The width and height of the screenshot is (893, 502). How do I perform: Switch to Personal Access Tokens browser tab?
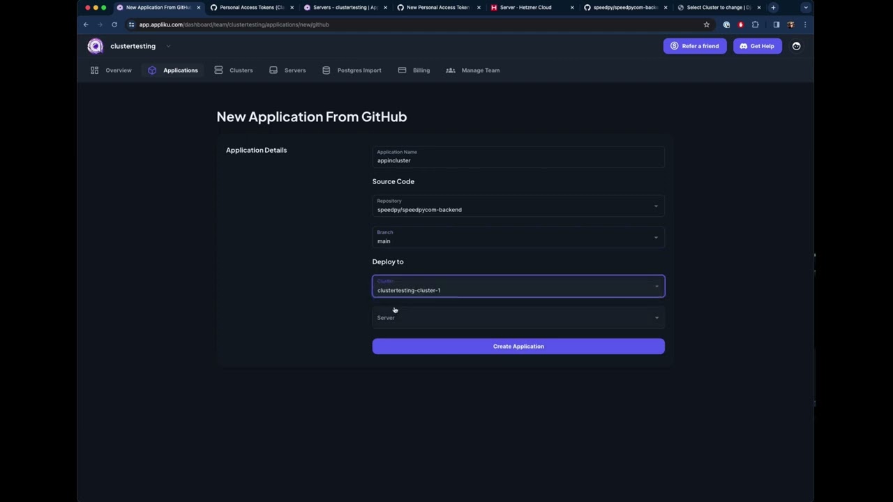[x=251, y=8]
